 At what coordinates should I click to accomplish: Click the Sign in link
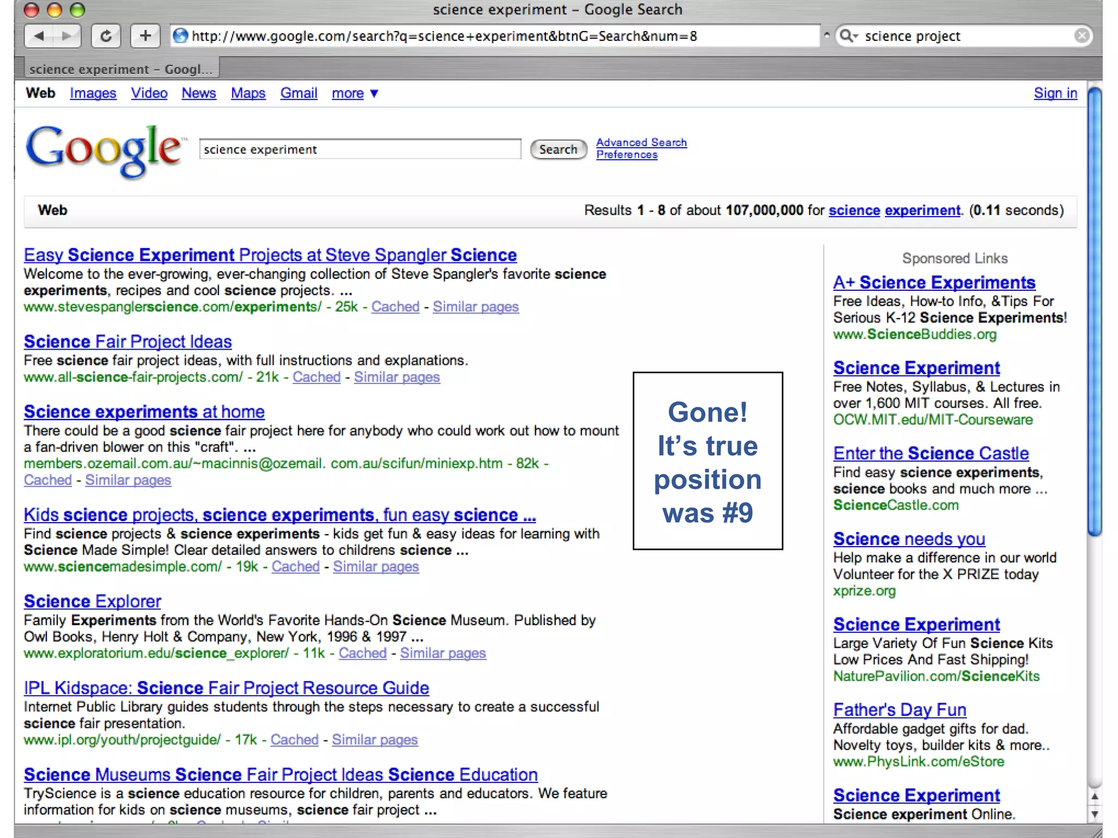tap(1055, 93)
